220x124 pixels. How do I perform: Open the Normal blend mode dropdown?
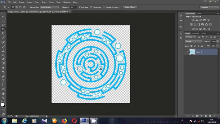click(194, 41)
